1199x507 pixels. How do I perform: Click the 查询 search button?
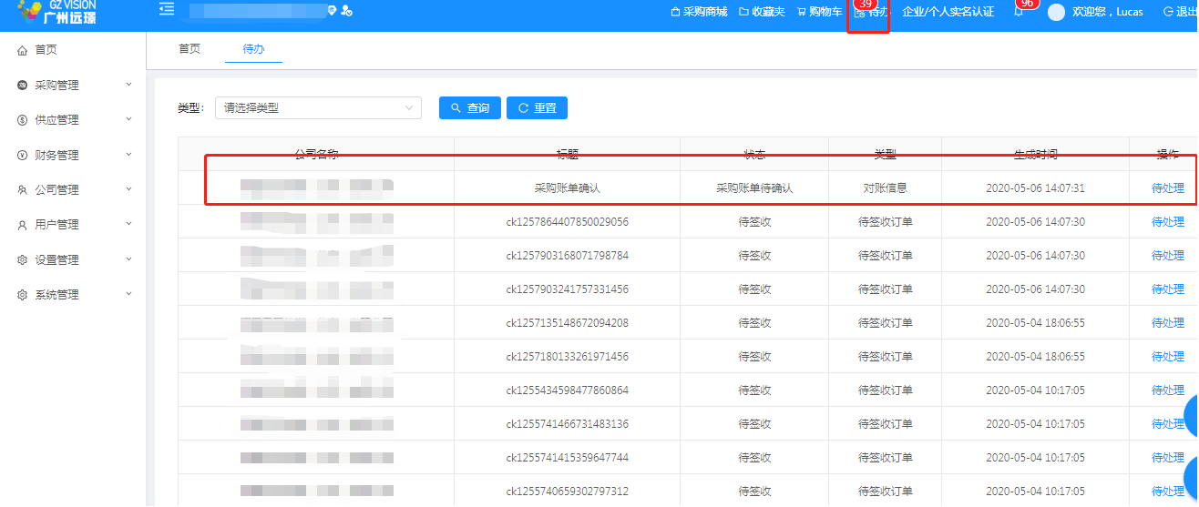pyautogui.click(x=469, y=108)
